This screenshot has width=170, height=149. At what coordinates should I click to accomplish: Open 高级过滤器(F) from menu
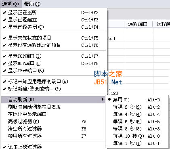click(x=53, y=122)
